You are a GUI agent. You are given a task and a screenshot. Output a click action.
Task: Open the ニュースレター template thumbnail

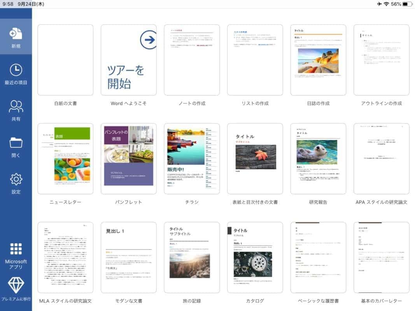[x=65, y=159]
